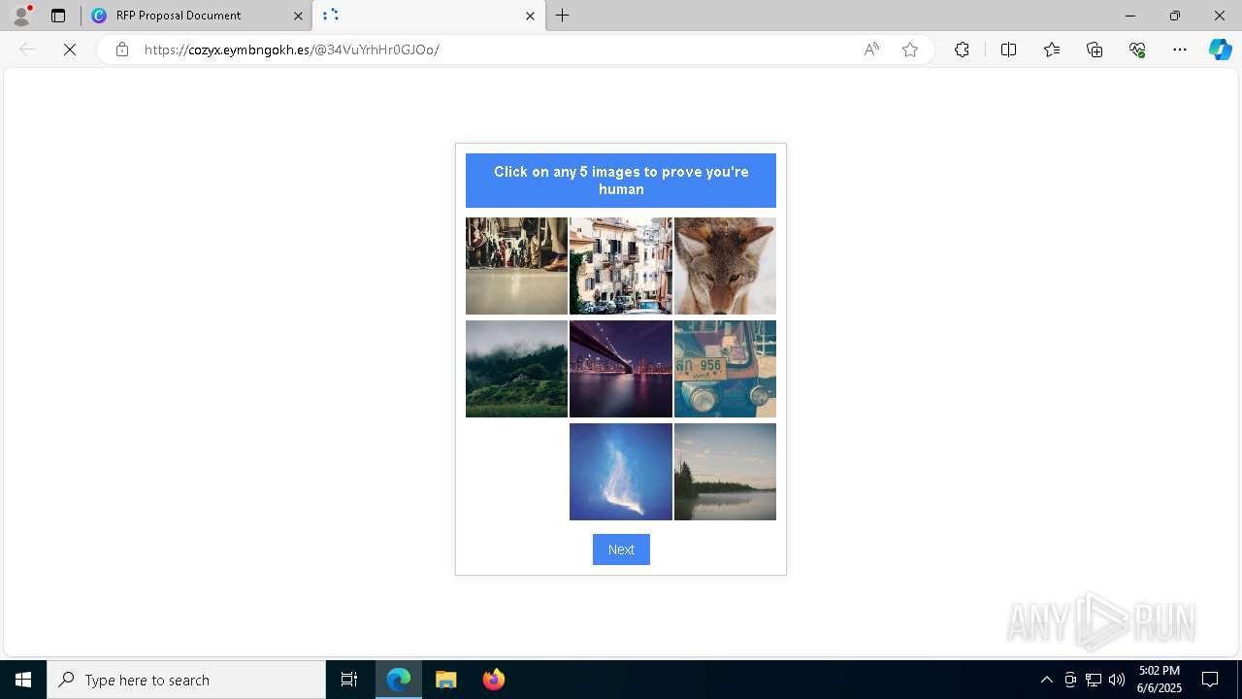Launch Firefox from taskbar
1242x699 pixels.
pyautogui.click(x=493, y=680)
